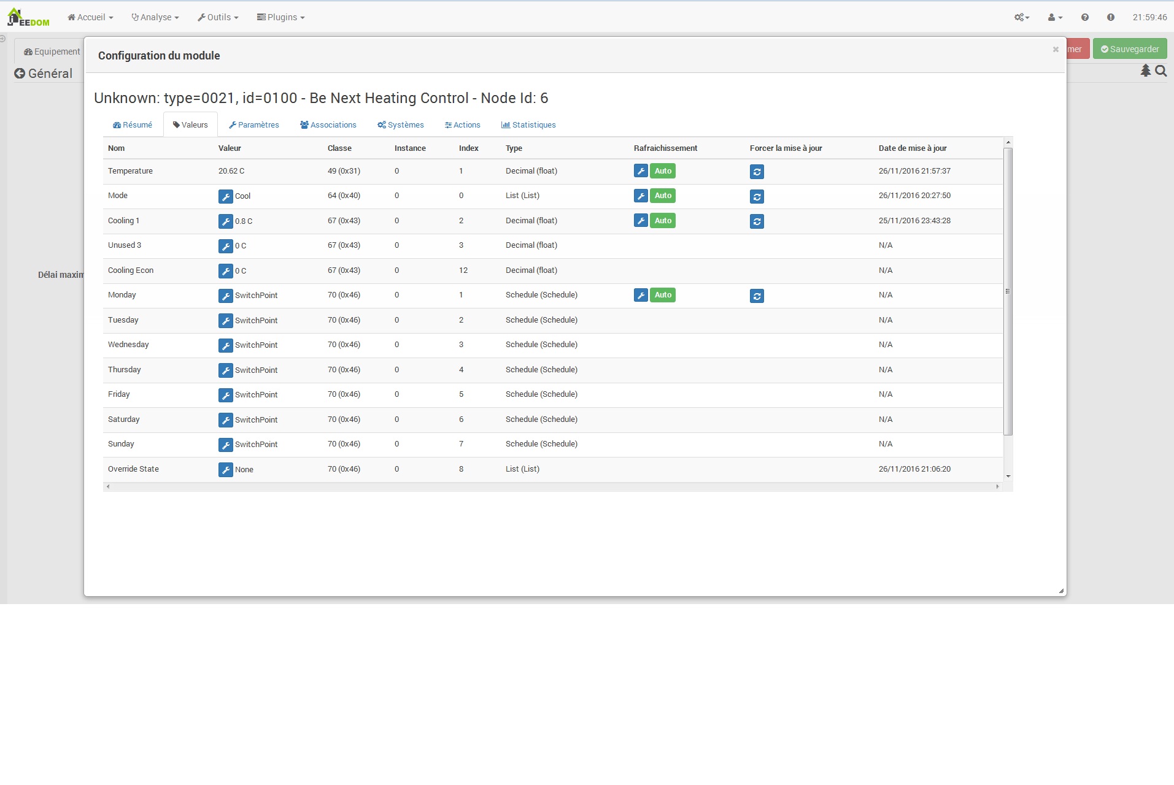Edit Tuesday SwitchPoint wrench icon

coord(226,321)
